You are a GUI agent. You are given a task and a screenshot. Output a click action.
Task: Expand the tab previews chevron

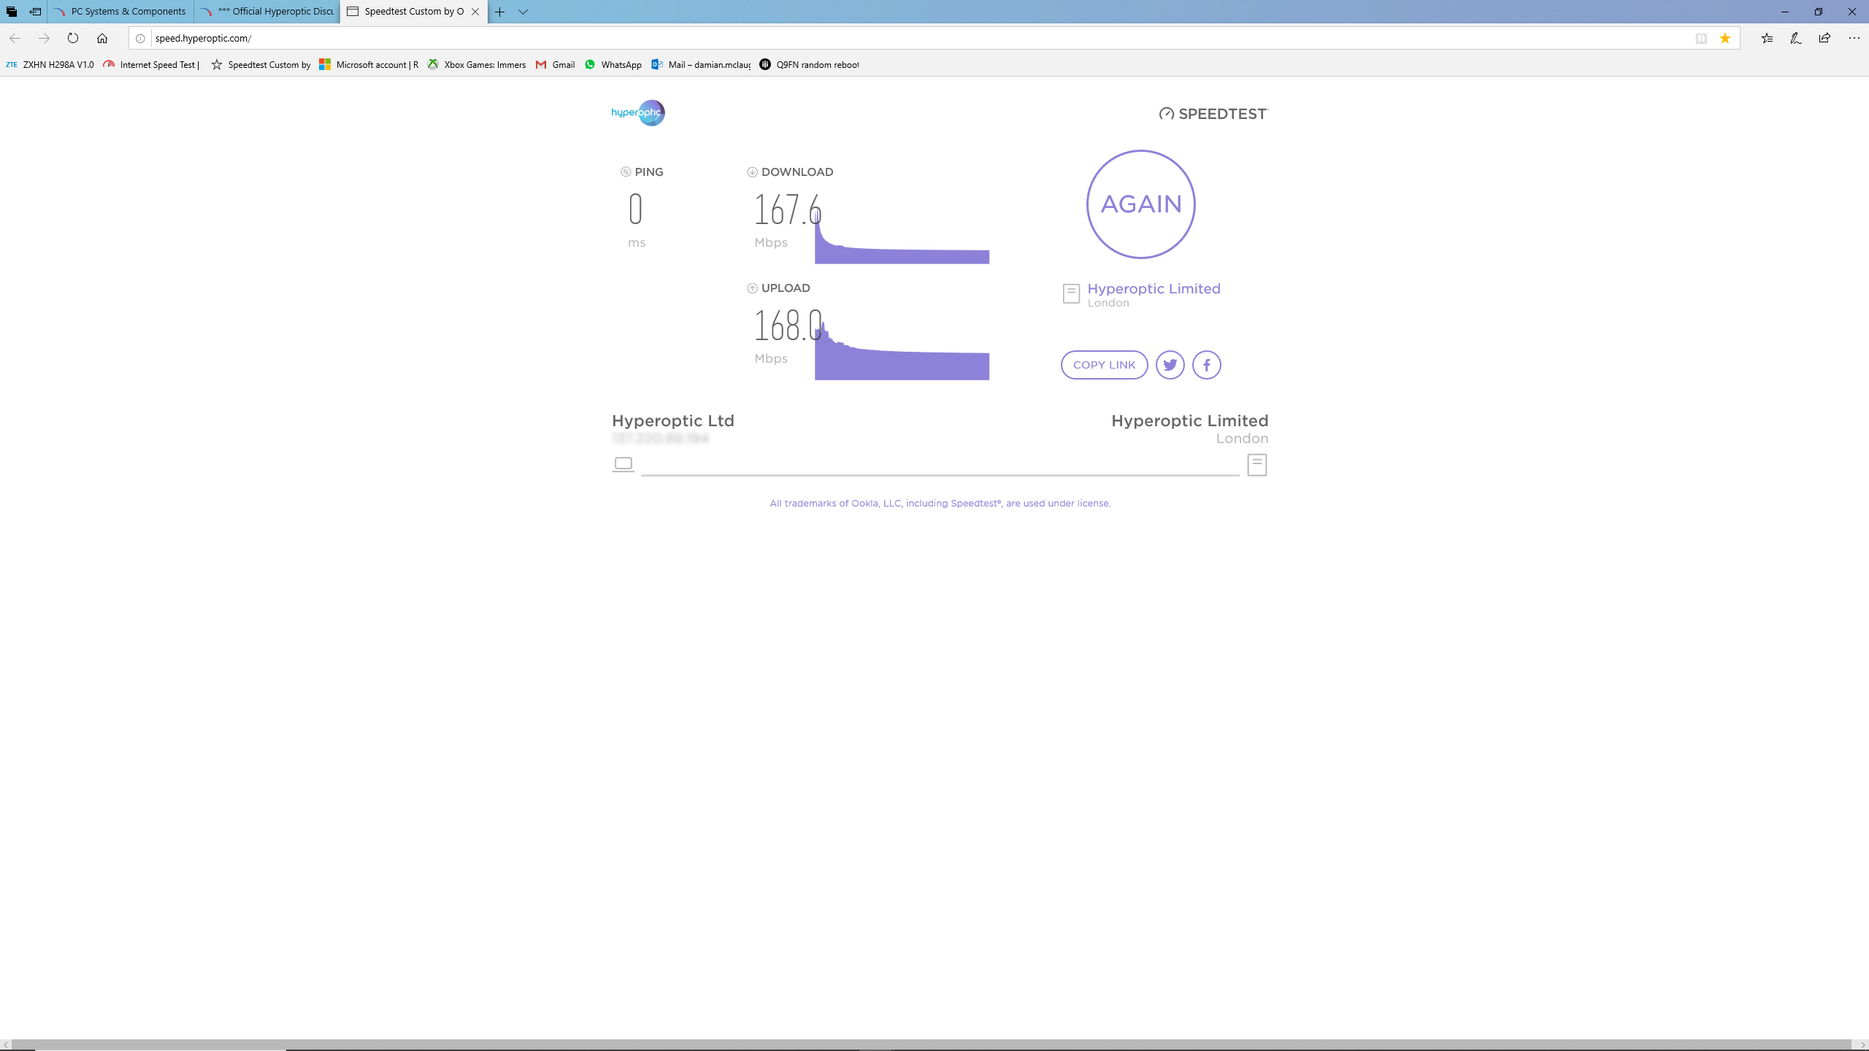[523, 12]
